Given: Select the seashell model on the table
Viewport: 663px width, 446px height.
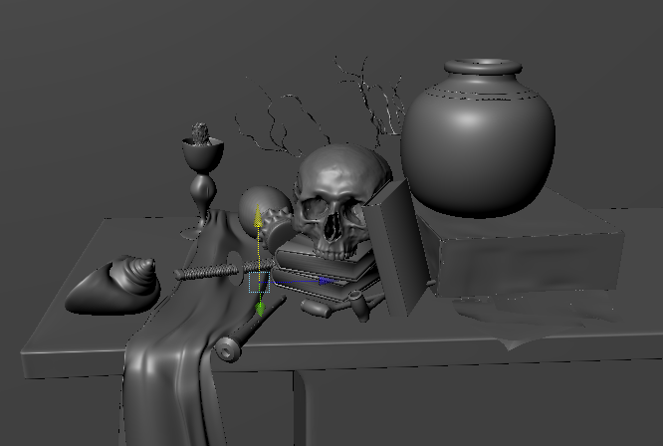Looking at the screenshot, I should [114, 286].
